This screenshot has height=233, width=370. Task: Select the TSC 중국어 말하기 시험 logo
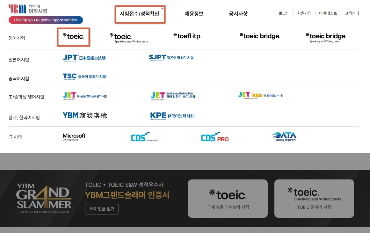click(x=84, y=77)
